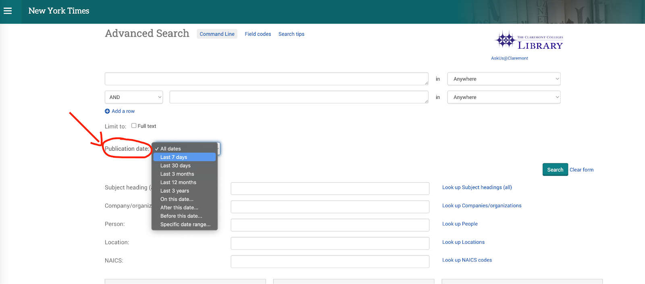The image size is (645, 284).
Task: Click the second search term text box
Action: tap(299, 97)
